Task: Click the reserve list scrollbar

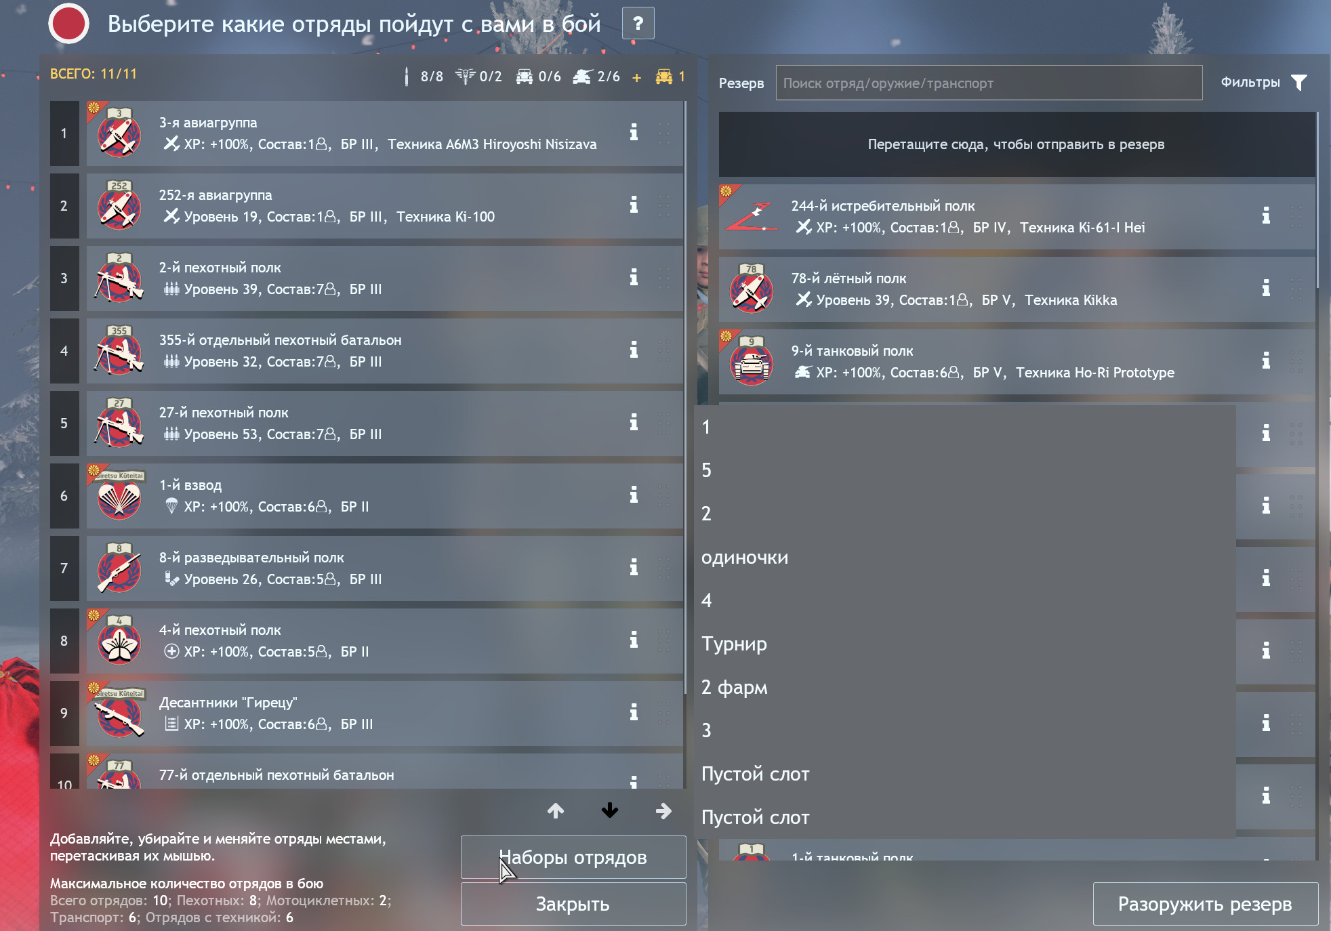Action: 1317,201
